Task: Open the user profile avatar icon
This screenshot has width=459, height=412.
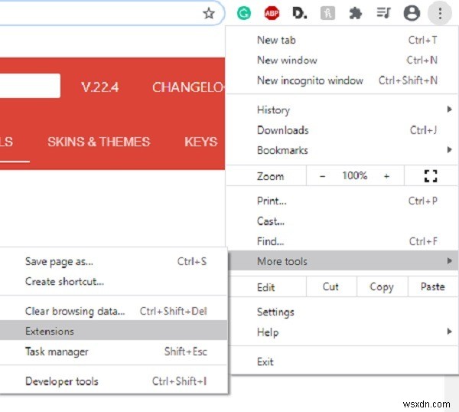Action: point(412,13)
